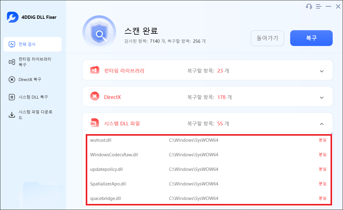This screenshot has height=210, width=343.
Task: Collapse the 시스템 DLL 파일 section chevron
Action: pyautogui.click(x=322, y=124)
